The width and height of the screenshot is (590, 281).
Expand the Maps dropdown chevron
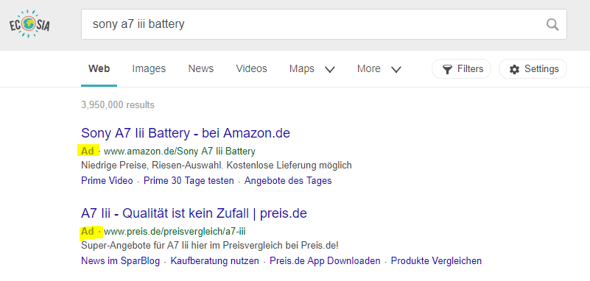pyautogui.click(x=329, y=69)
